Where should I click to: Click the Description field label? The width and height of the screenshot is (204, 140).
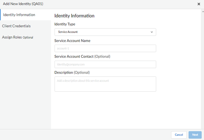click(64, 72)
